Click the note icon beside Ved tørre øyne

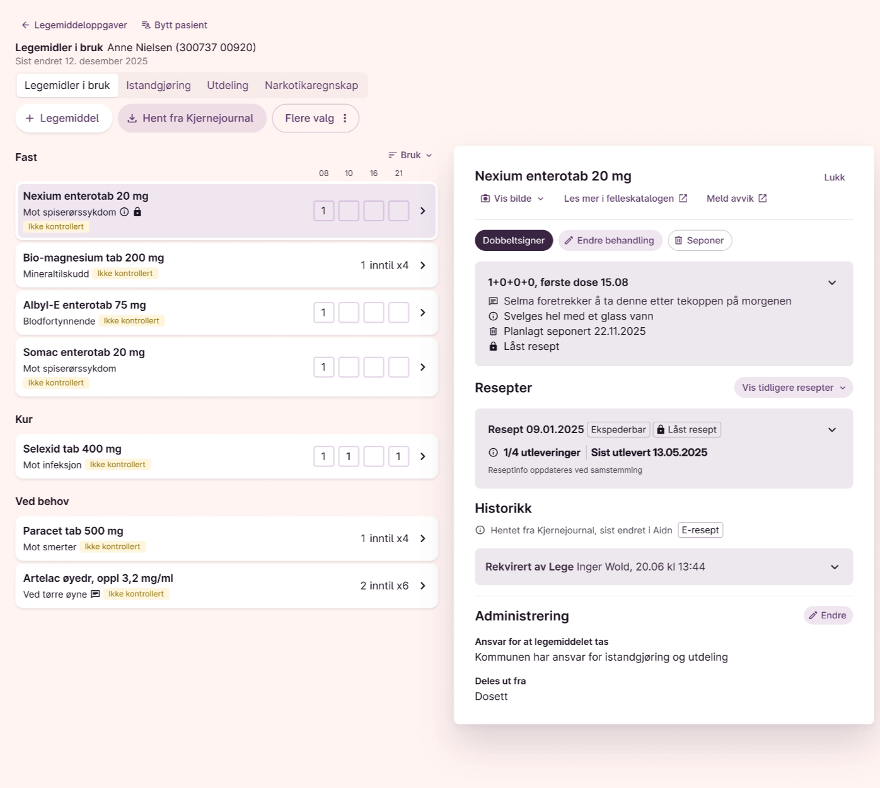[x=95, y=594]
